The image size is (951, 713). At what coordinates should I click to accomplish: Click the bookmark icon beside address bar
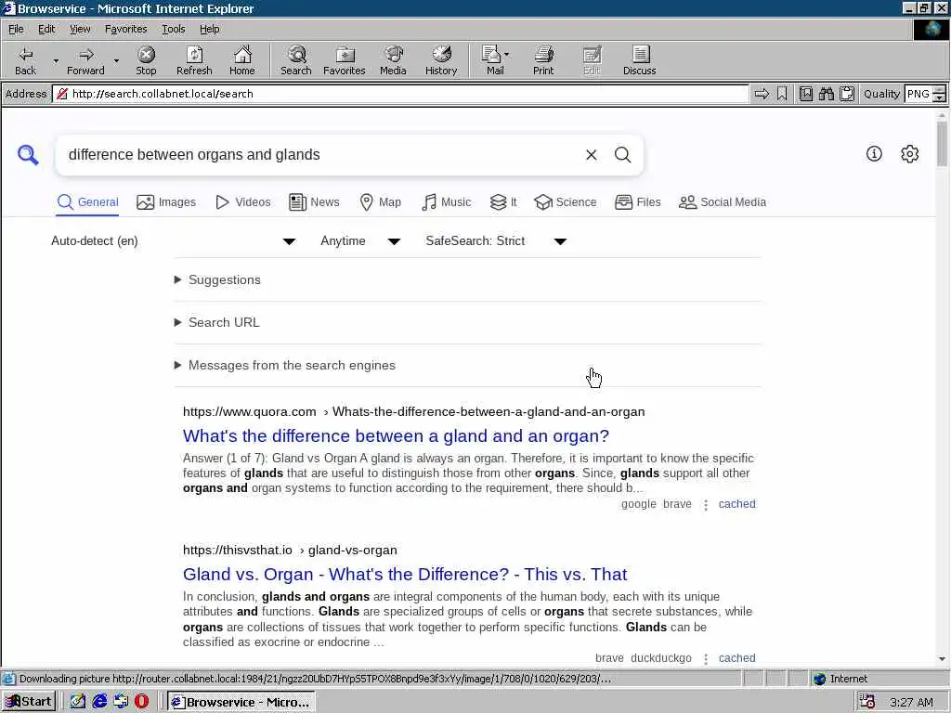[x=782, y=94]
